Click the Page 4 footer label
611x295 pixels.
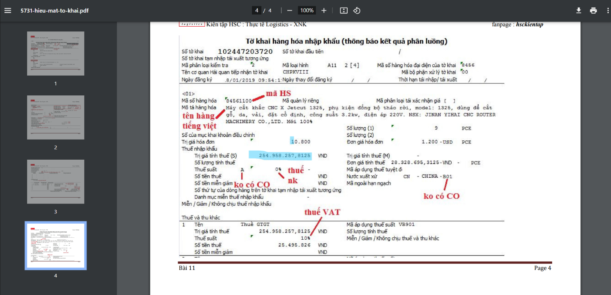pyautogui.click(x=543, y=268)
